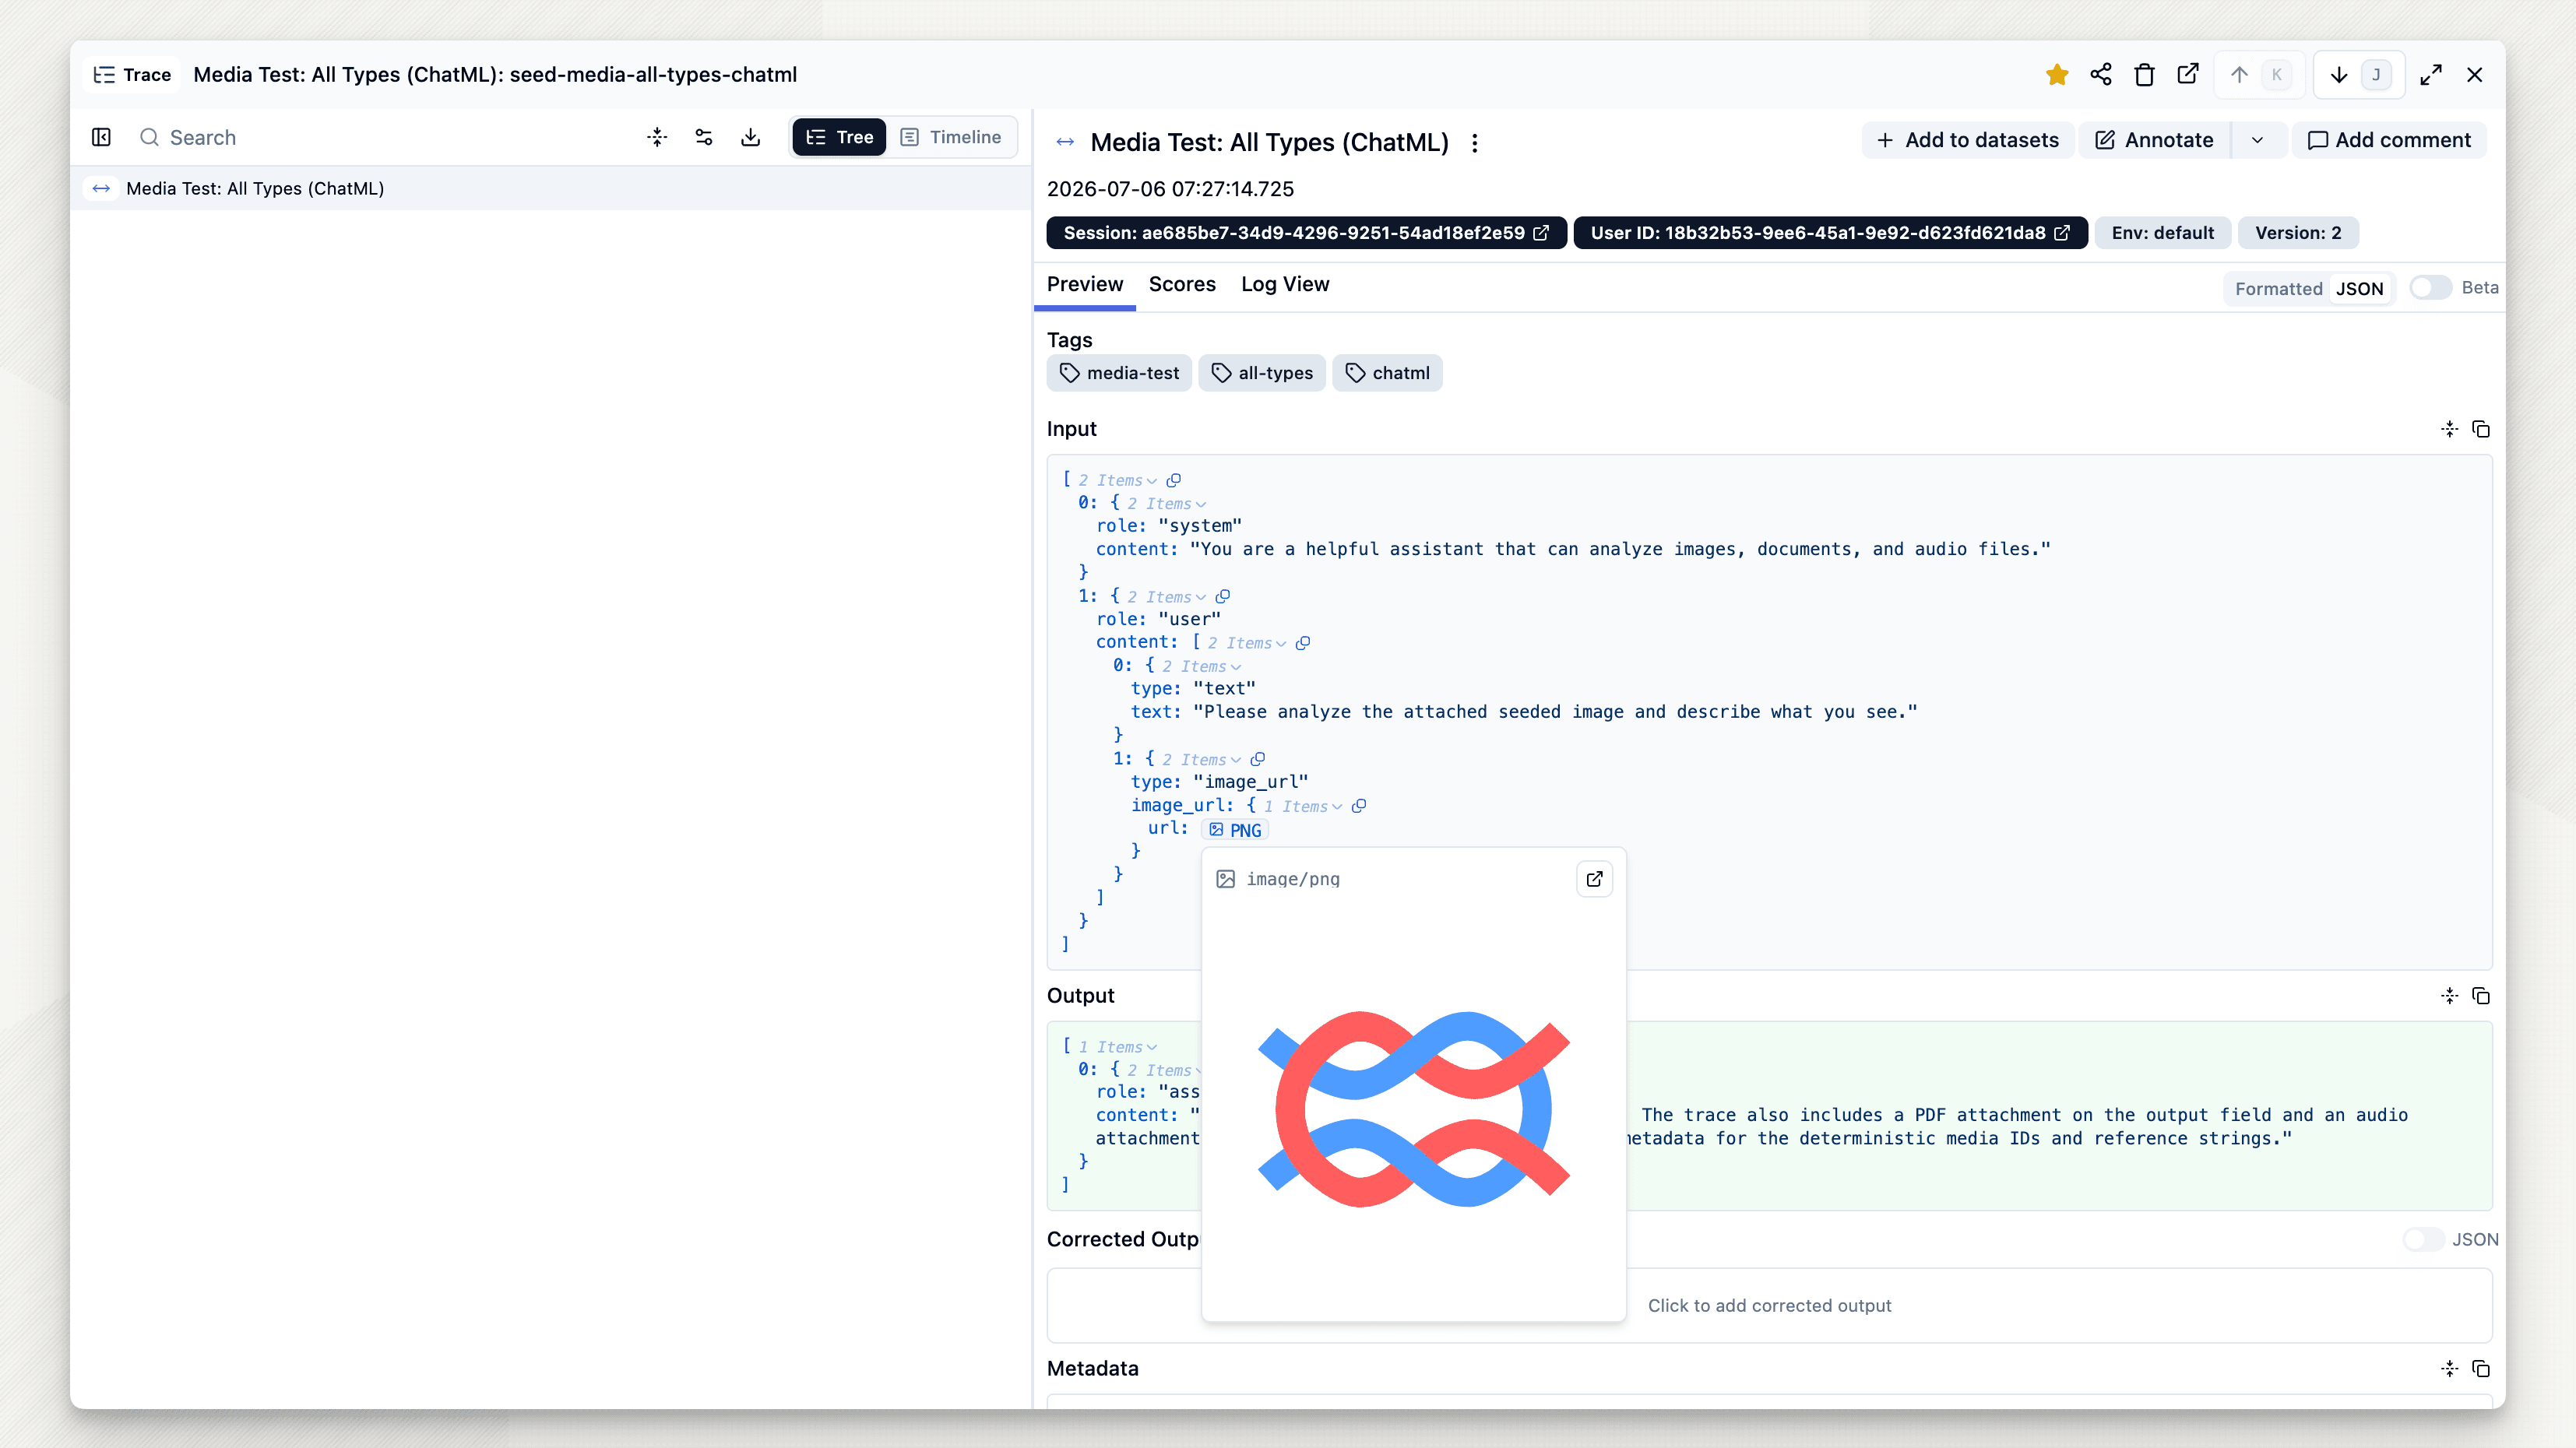Screen dimensions: 2576x1448
Task: Delete the trace with trash icon
Action: (x=2144, y=75)
